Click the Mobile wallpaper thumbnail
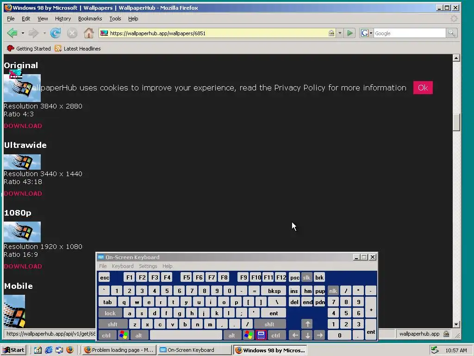Image resolution: width=474 pixels, height=356 pixels. [14, 311]
